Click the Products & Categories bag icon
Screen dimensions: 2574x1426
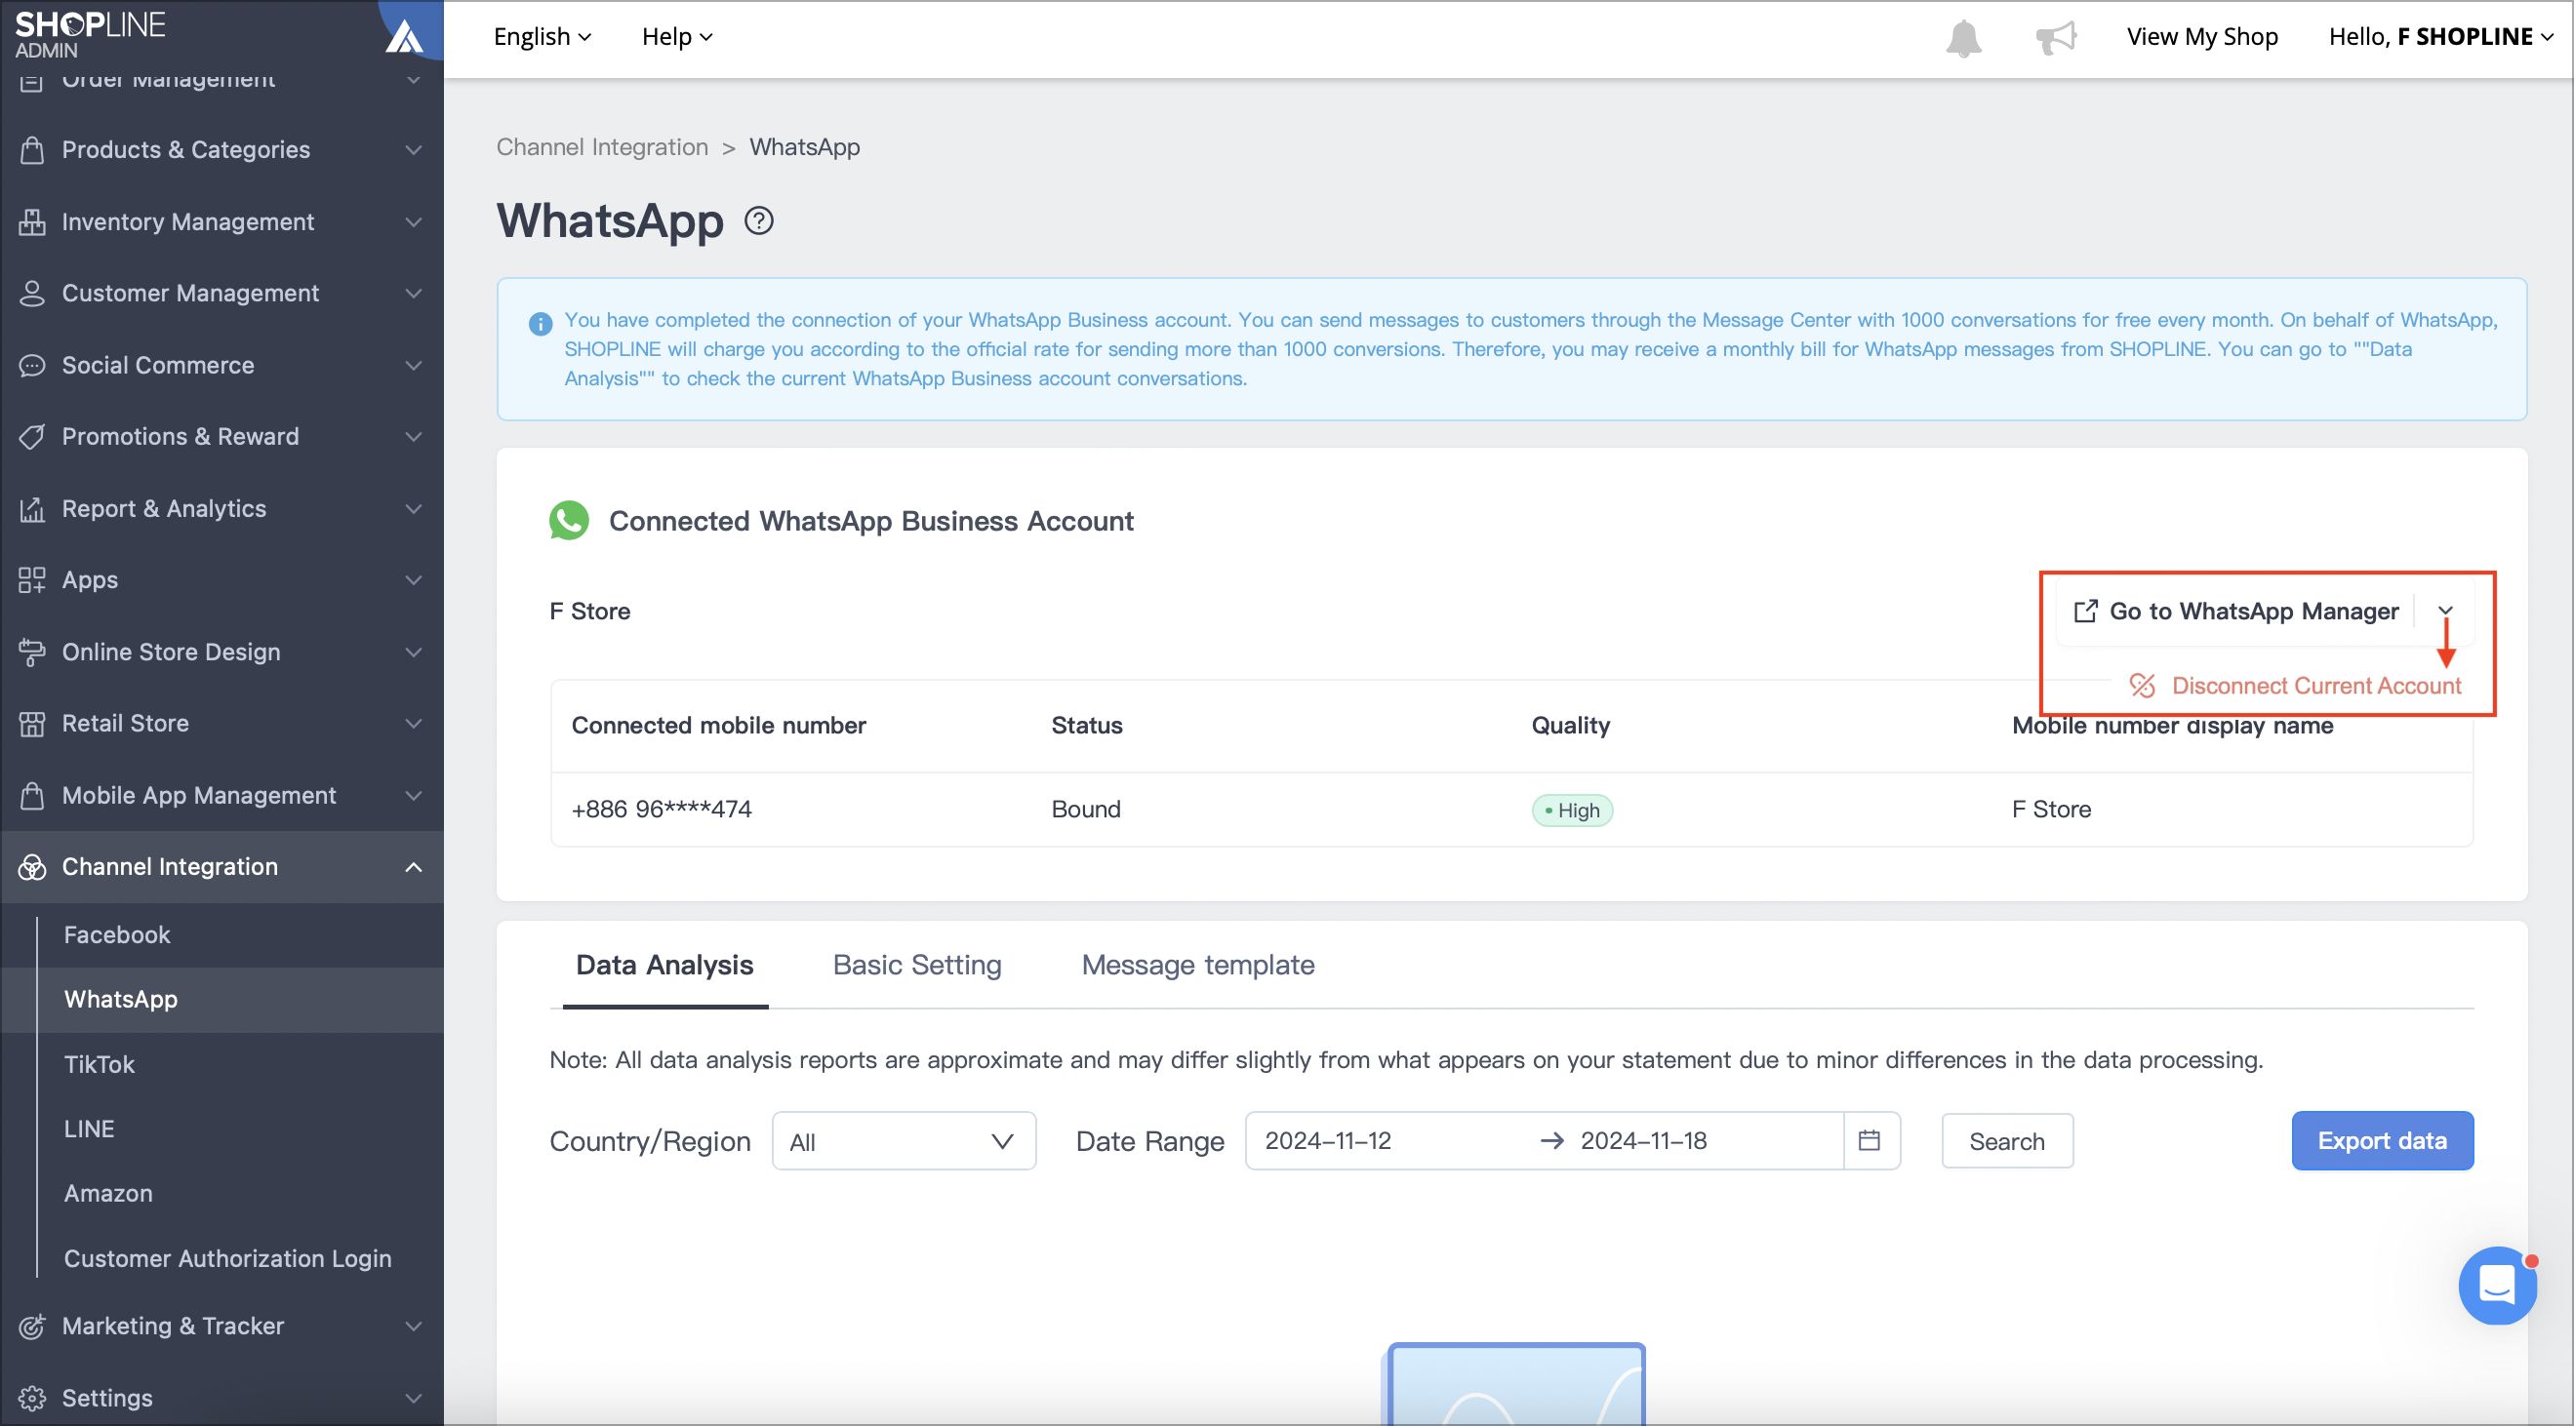[x=32, y=150]
